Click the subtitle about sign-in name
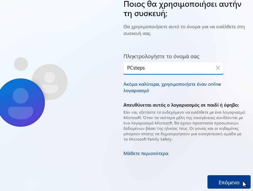Viewport: 253px width, 191px height. coord(184,30)
